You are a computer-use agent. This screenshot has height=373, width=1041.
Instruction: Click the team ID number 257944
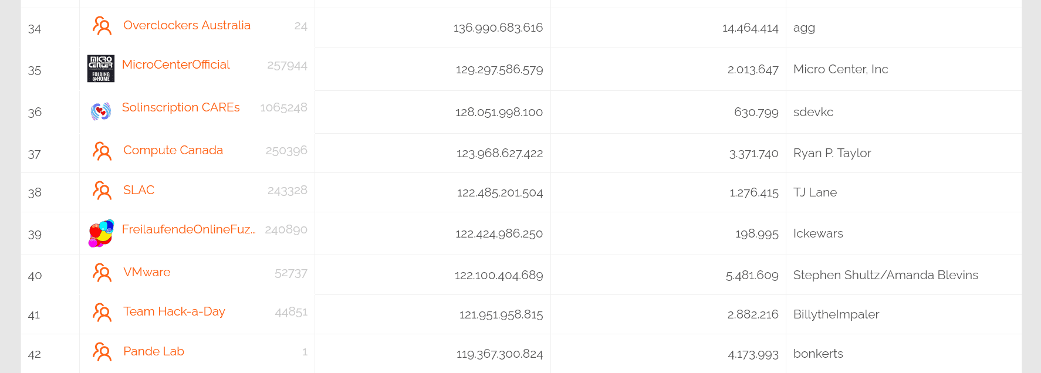[287, 66]
